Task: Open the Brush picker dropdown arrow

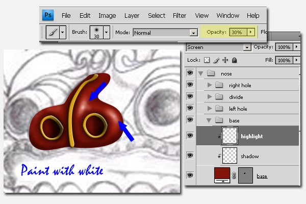Action: pos(107,33)
